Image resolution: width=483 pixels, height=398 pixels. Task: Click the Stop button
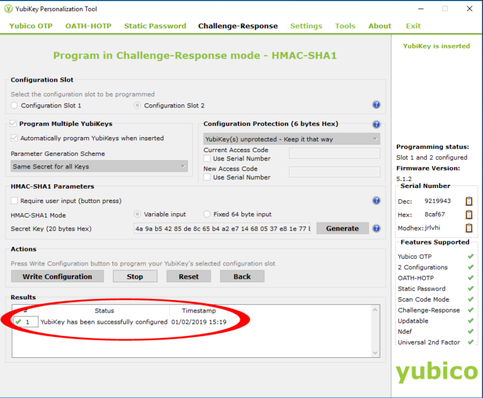click(x=135, y=276)
